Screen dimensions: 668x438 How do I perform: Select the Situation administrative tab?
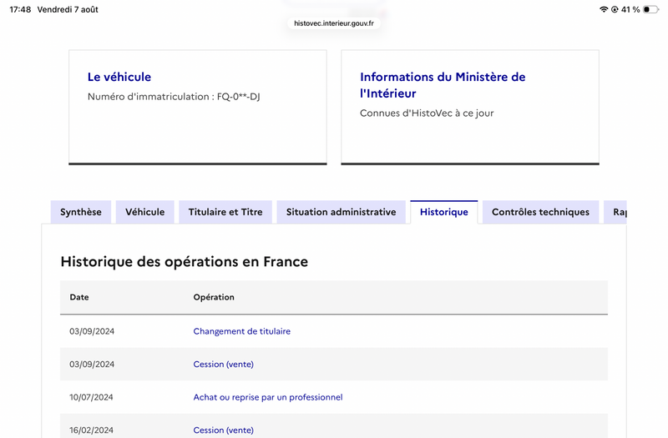[341, 212]
